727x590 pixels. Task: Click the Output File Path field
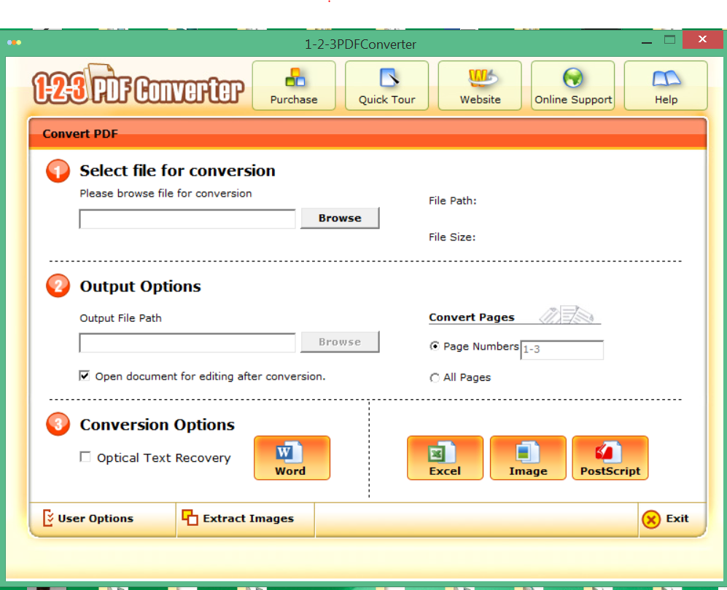pos(187,342)
